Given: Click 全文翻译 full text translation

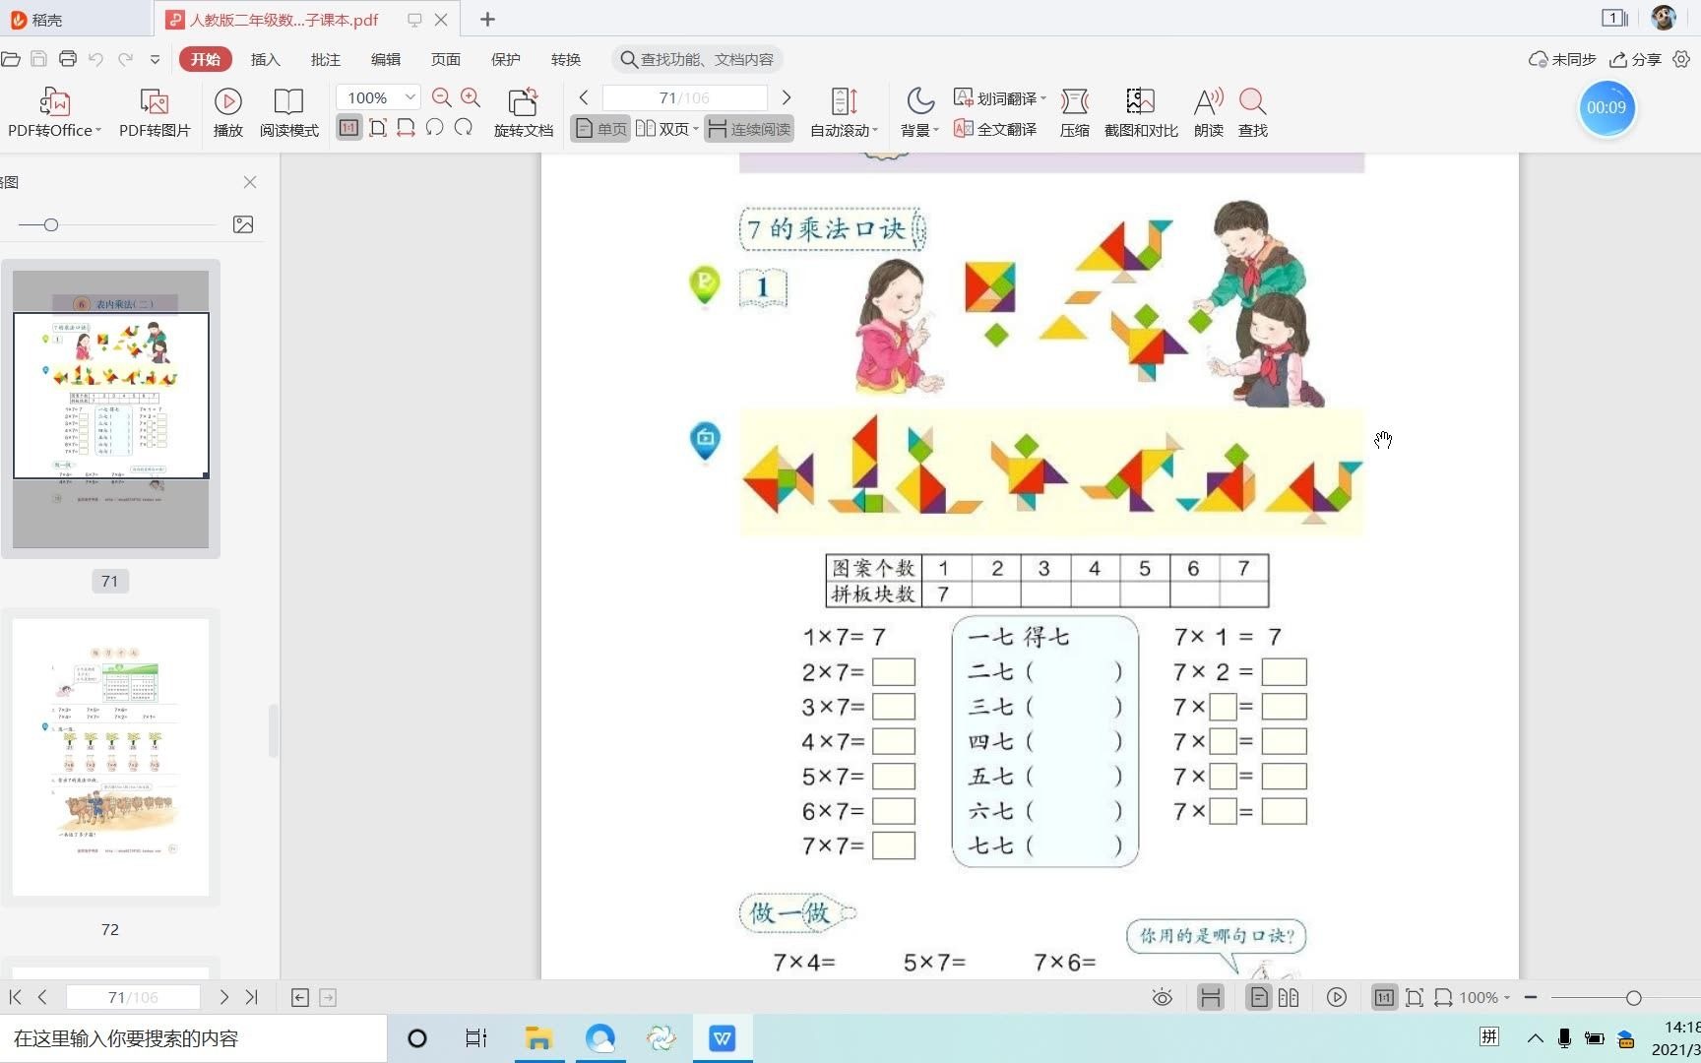Looking at the screenshot, I should coord(995,129).
